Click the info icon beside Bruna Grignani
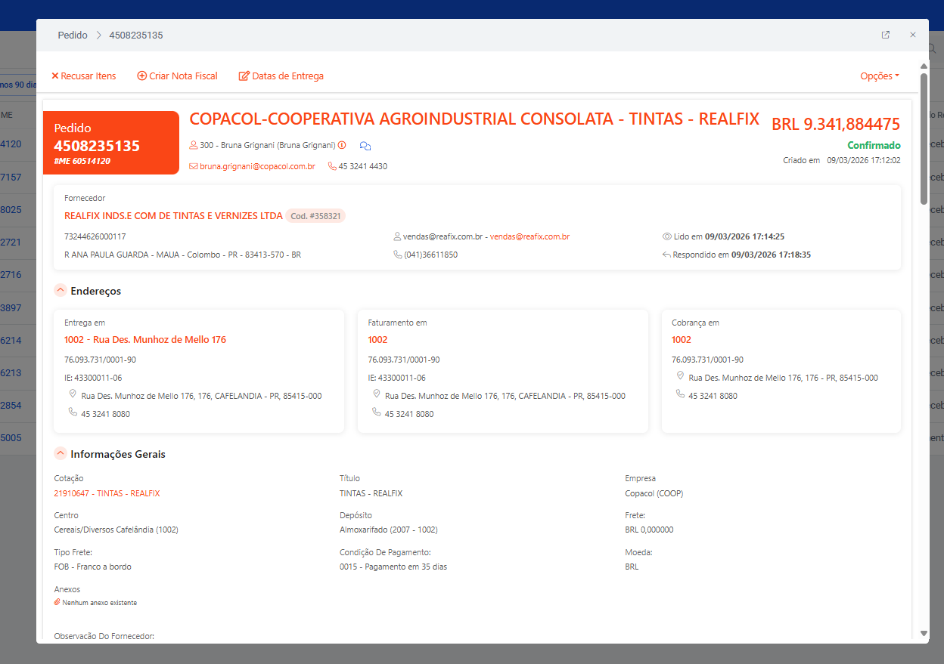Screen dimensions: 944x664 (x=342, y=145)
